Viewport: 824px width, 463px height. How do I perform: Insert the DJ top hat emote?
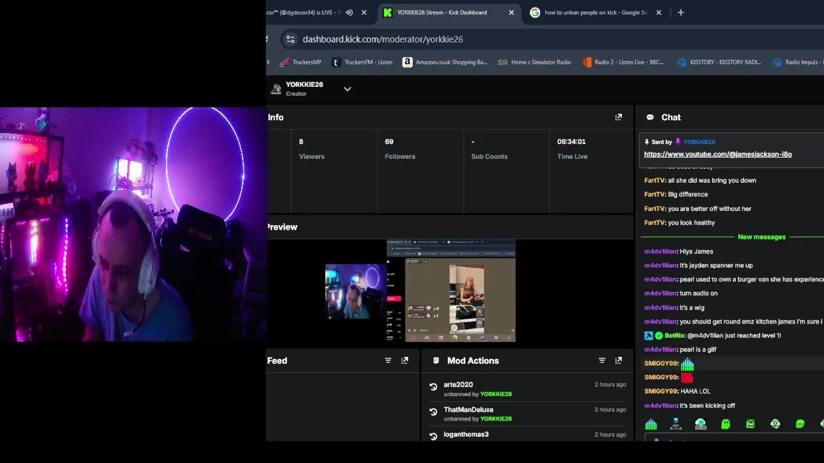[x=675, y=424]
